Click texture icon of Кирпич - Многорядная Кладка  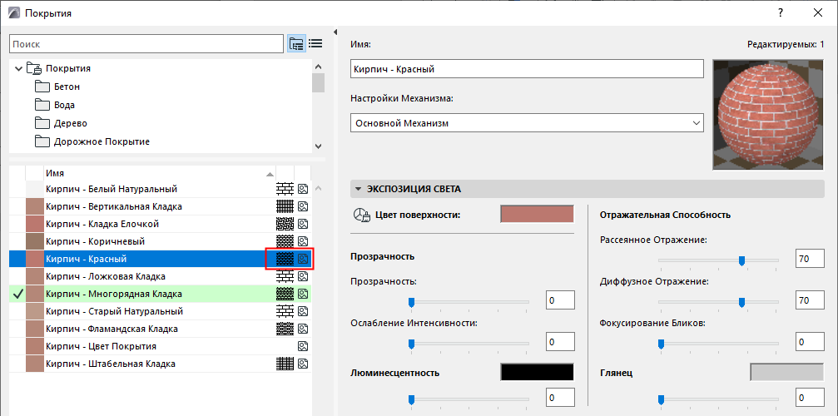303,294
